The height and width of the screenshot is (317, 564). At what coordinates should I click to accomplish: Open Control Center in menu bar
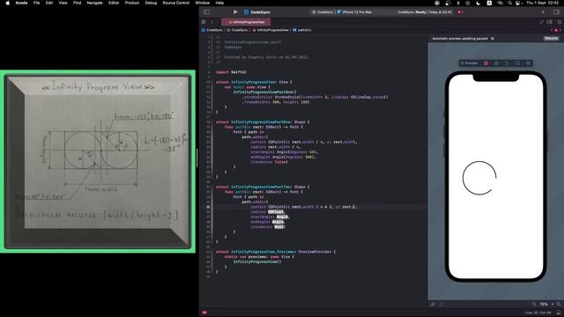tap(517, 3)
